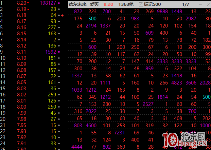
Task: Click the 2022 order in the queue
Action: click(x=91, y=111)
